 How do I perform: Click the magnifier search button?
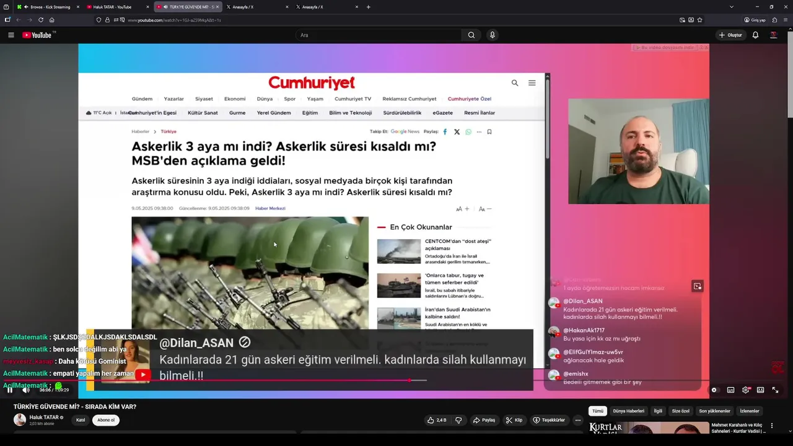[x=471, y=35]
